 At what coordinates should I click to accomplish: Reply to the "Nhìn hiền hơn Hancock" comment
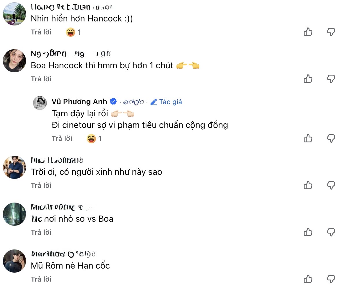point(41,32)
